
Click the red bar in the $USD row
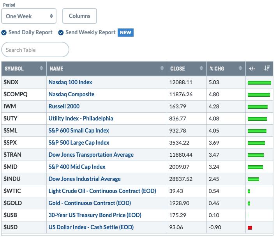click(x=250, y=228)
